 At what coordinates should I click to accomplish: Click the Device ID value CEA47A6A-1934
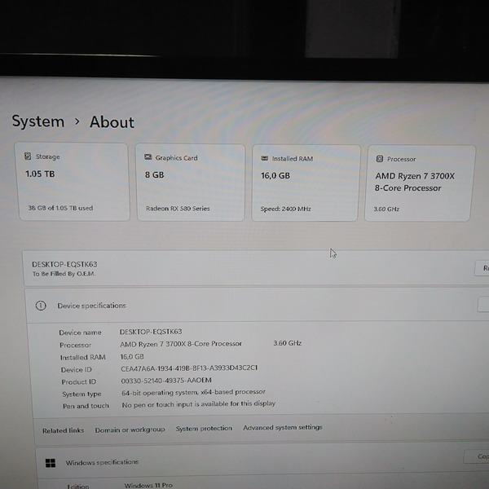[x=189, y=368]
